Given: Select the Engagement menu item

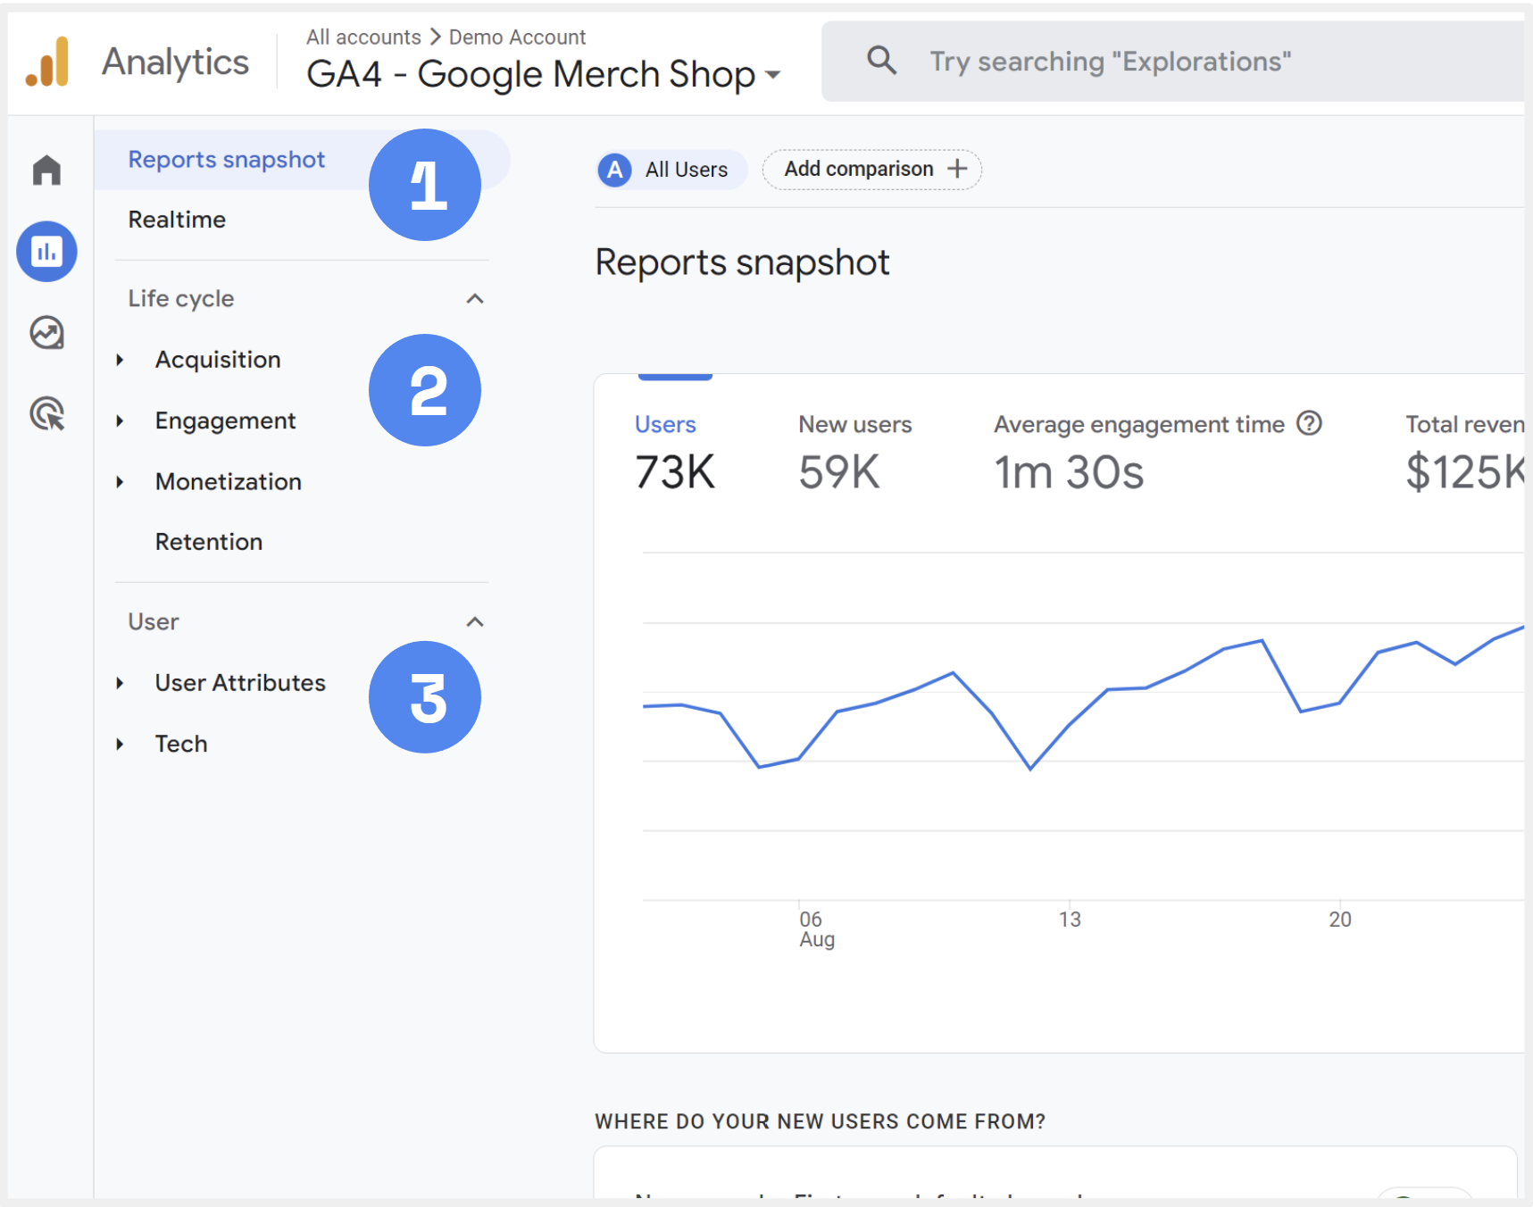Looking at the screenshot, I should pos(225,420).
